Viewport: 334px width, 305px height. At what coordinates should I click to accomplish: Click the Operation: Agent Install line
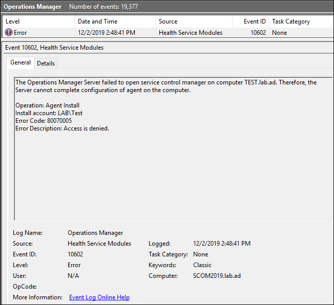coord(47,105)
